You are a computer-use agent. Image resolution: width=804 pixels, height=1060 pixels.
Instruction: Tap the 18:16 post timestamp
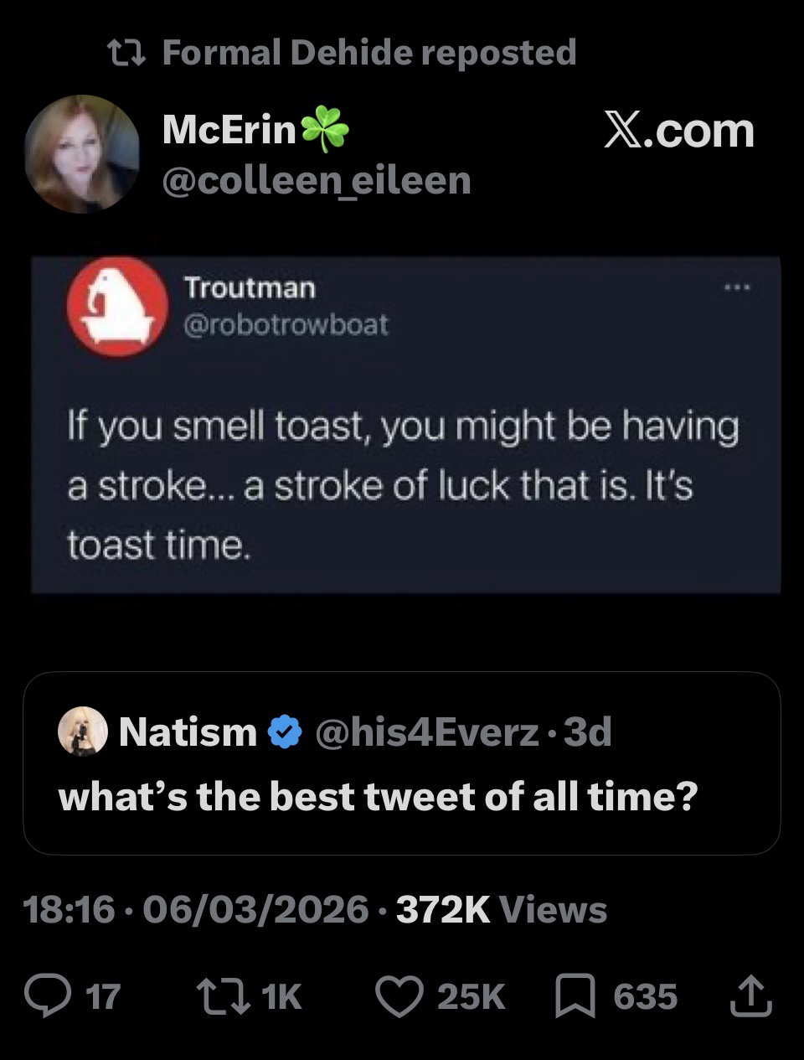tap(70, 909)
